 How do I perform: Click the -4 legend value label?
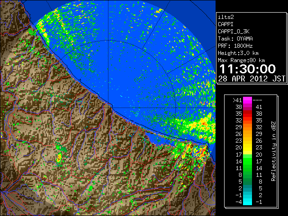click(x=238, y=202)
